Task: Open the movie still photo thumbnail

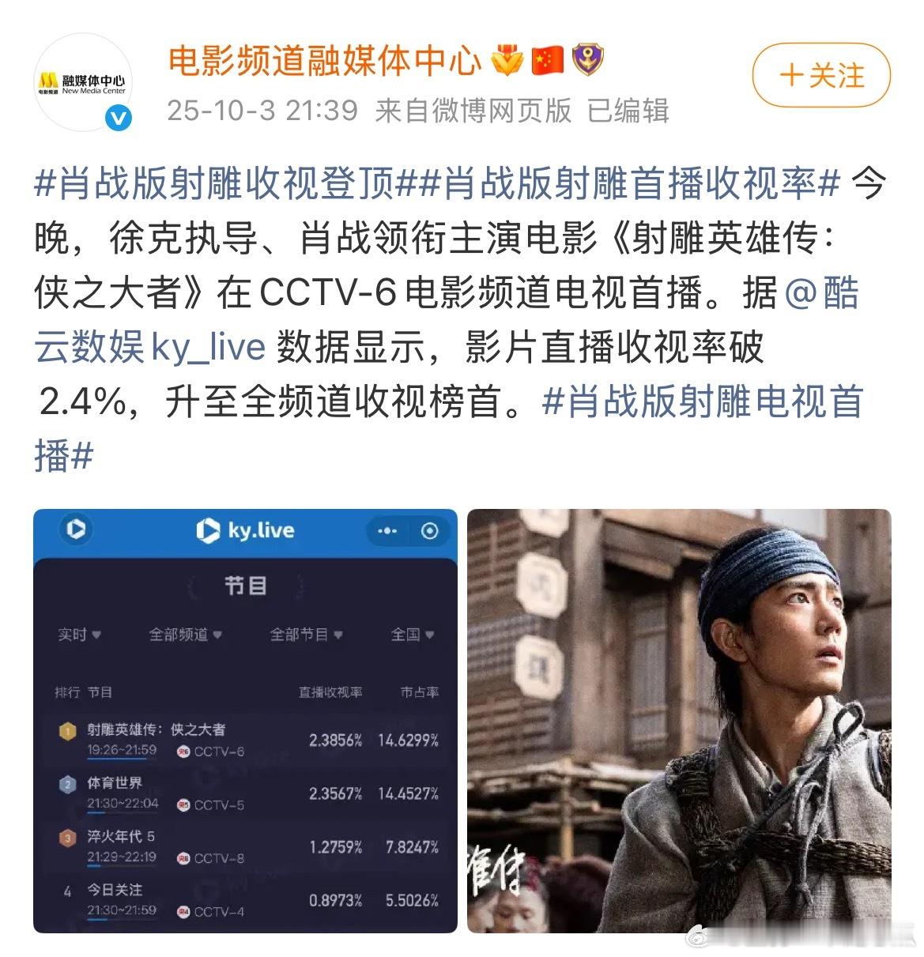Action: click(x=679, y=721)
